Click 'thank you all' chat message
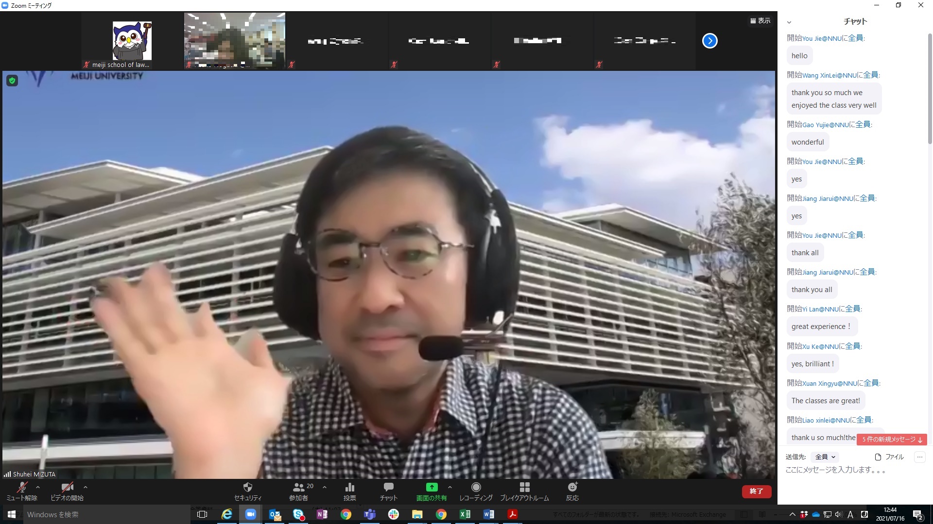The image size is (933, 524). [812, 290]
